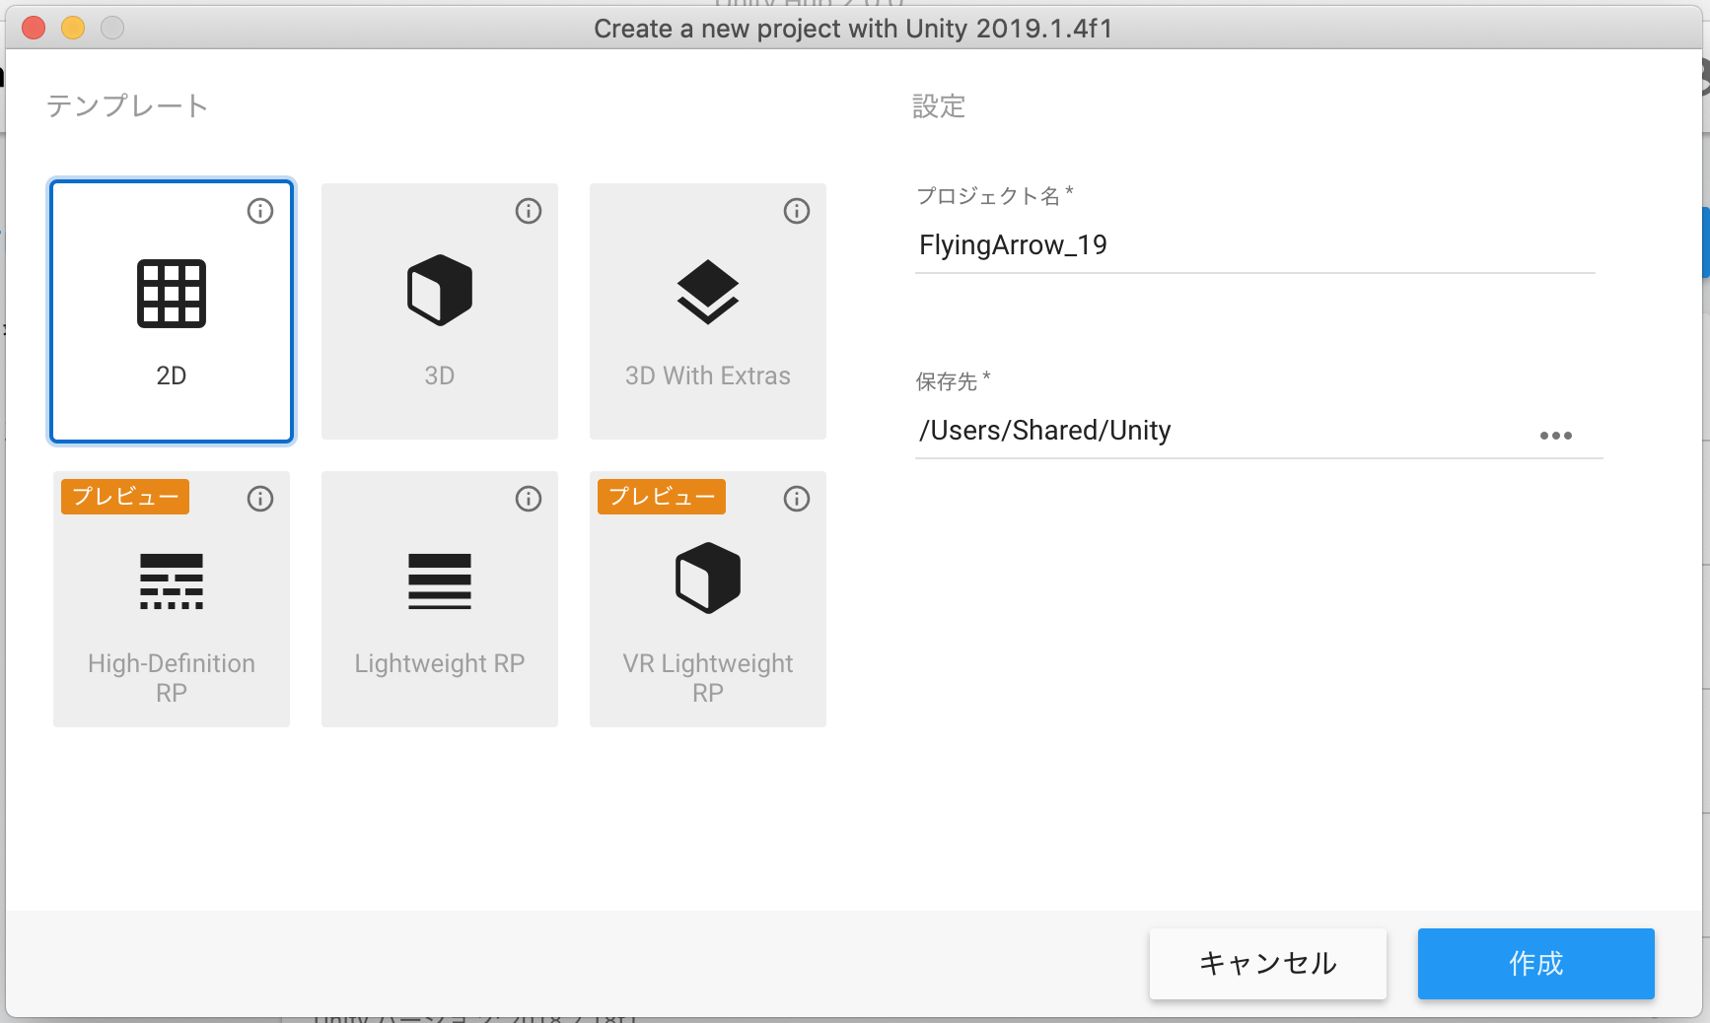Choose the 3D With Extras template
Viewport: 1710px width, 1023px height.
[708, 311]
